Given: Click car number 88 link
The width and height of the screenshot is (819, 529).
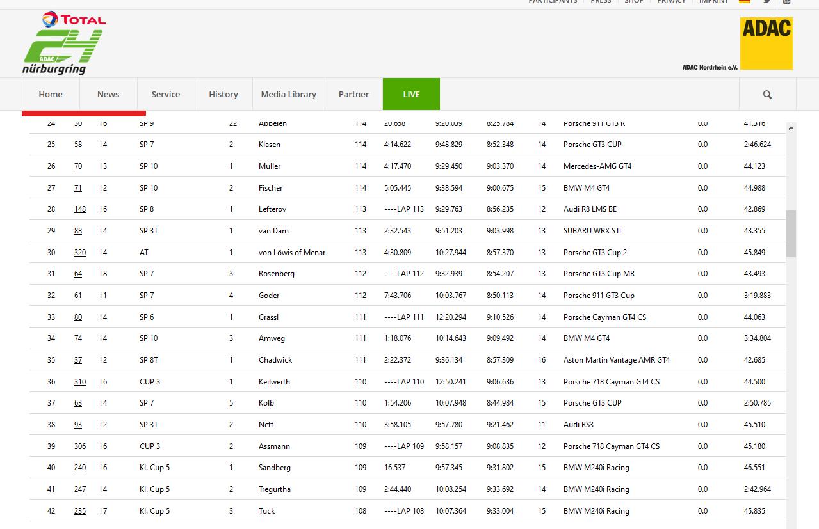Looking at the screenshot, I should pyautogui.click(x=78, y=231).
